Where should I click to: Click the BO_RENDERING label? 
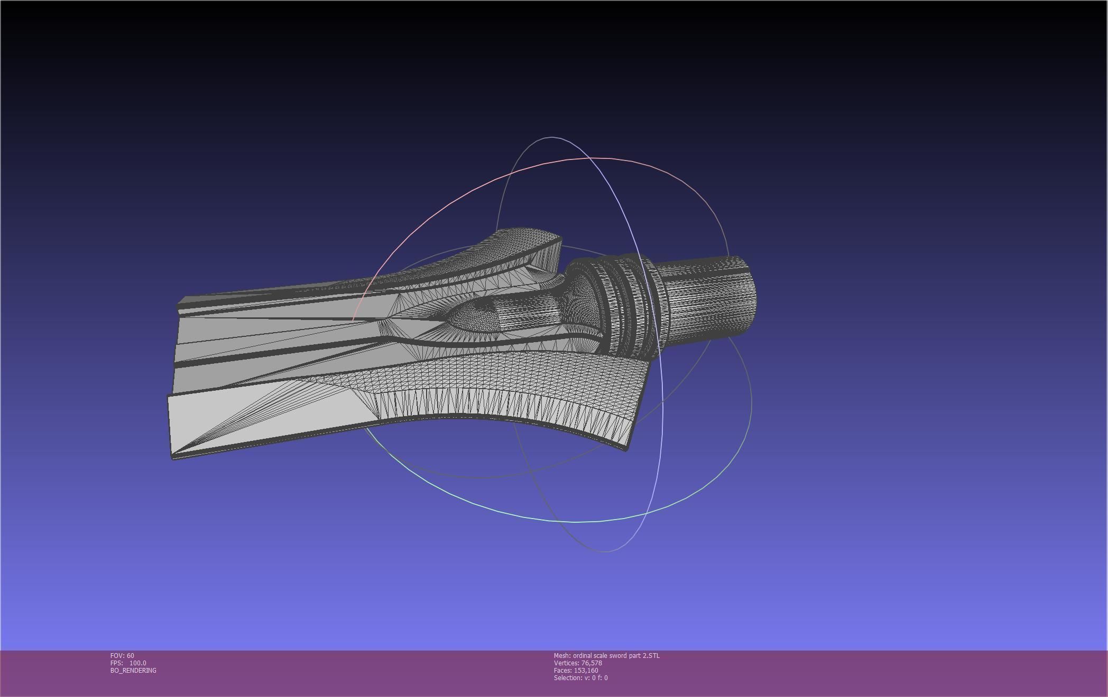coord(133,671)
